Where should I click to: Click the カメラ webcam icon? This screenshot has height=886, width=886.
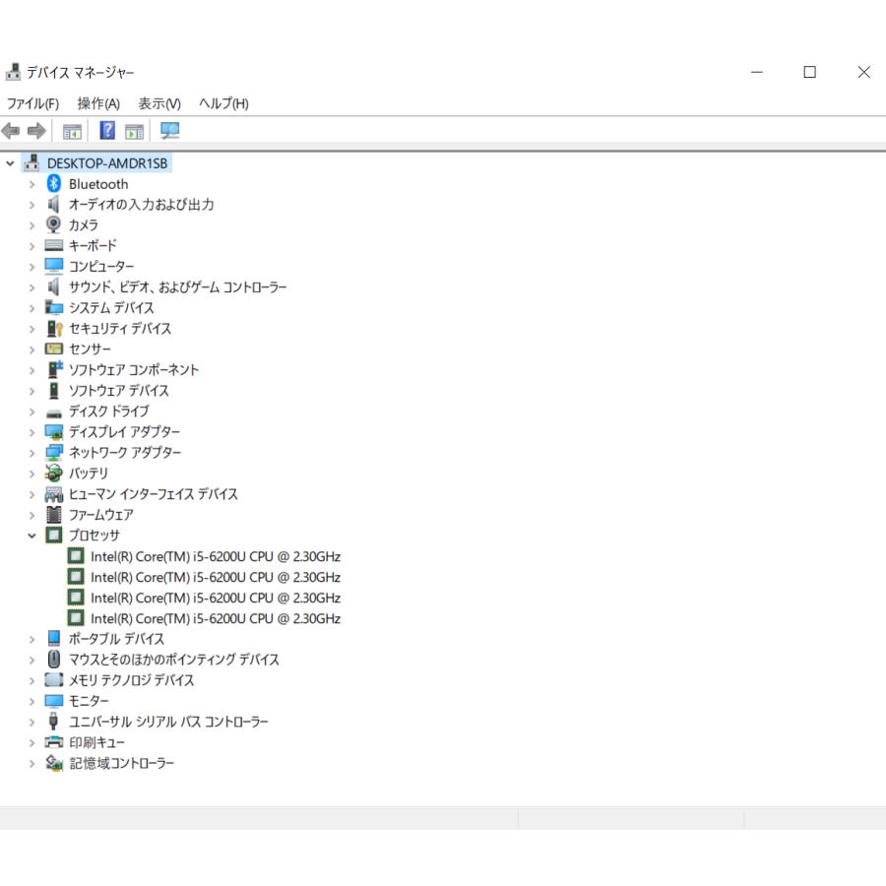[54, 224]
